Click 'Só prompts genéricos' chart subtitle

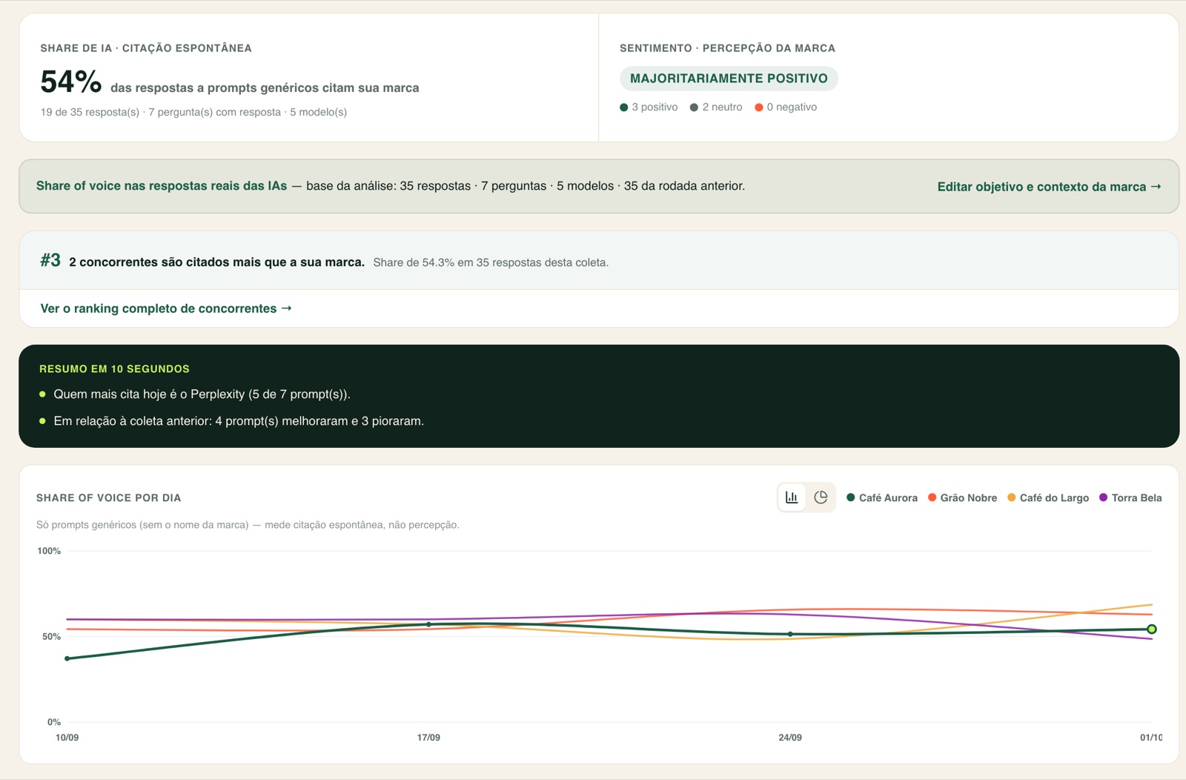point(248,525)
